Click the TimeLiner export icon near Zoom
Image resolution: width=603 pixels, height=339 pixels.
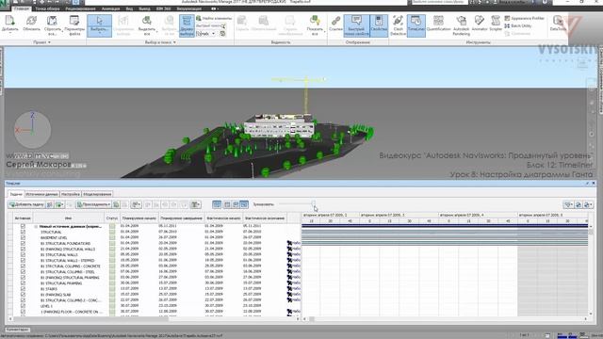coord(587,205)
